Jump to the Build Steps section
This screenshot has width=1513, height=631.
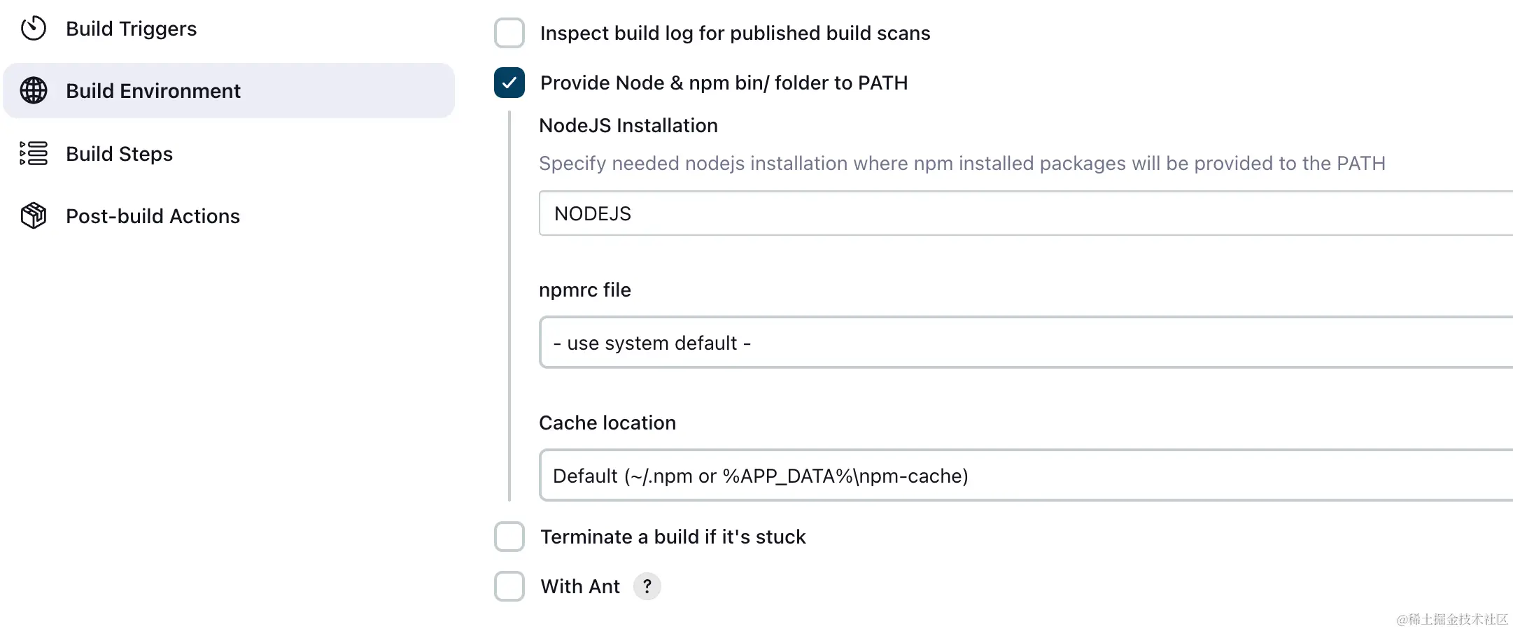tap(119, 154)
